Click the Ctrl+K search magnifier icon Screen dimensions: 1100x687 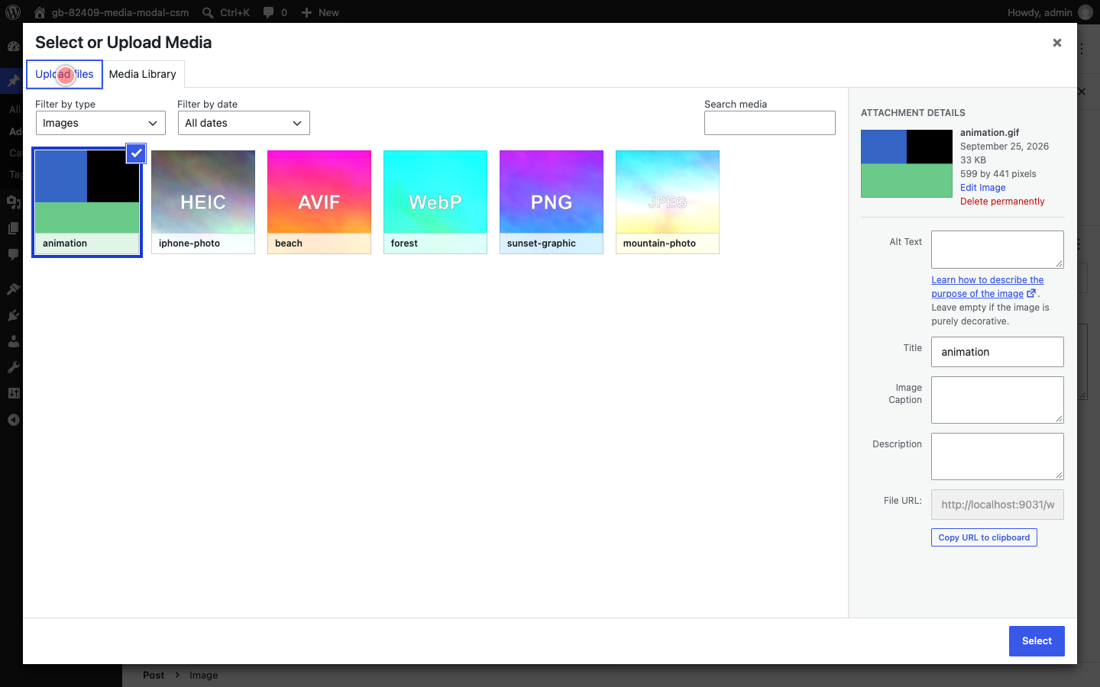click(208, 12)
